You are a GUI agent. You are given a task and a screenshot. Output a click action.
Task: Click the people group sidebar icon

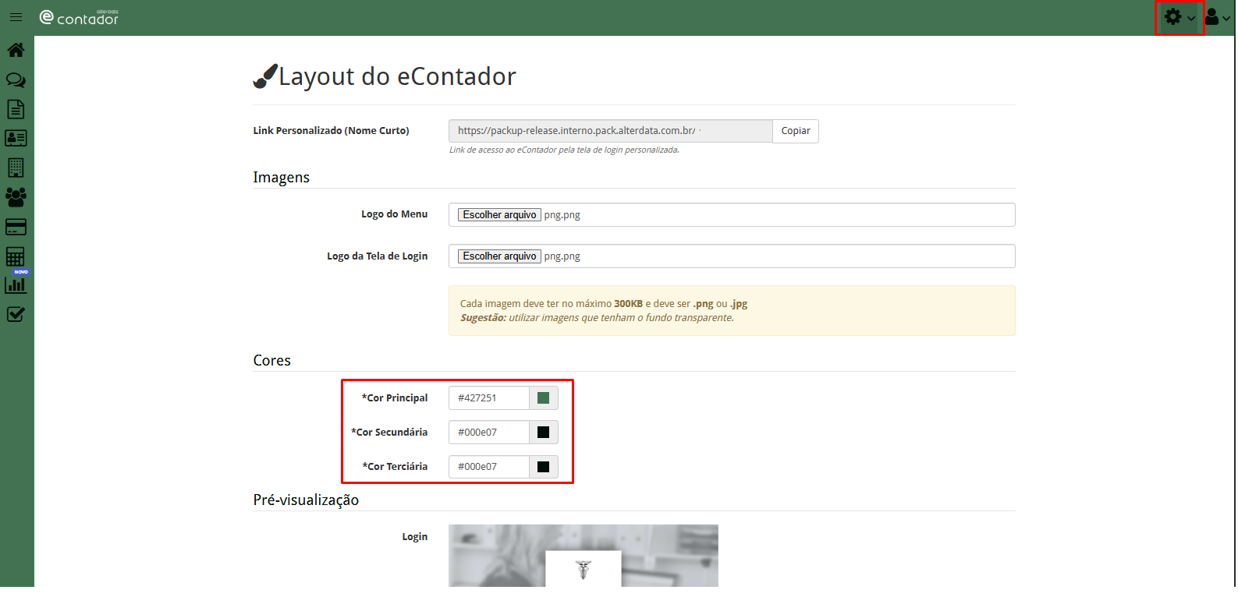pyautogui.click(x=16, y=197)
